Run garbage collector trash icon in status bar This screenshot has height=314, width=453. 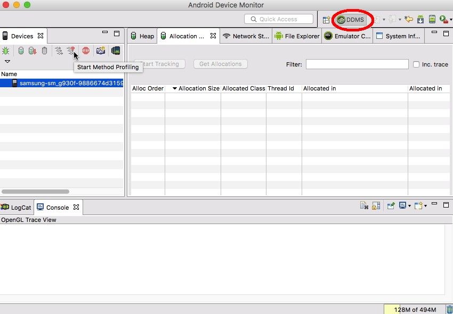(449, 310)
